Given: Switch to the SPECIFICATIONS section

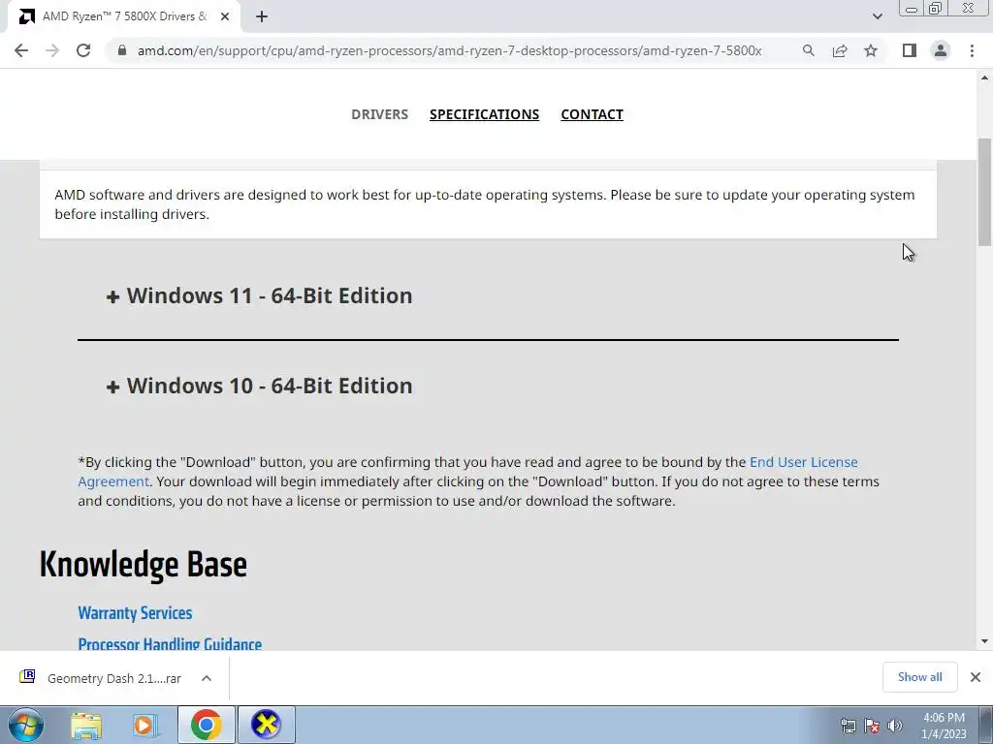Looking at the screenshot, I should point(485,114).
